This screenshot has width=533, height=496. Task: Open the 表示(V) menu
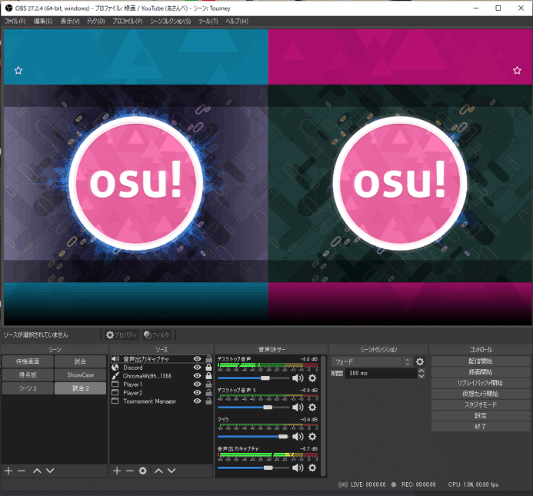70,21
